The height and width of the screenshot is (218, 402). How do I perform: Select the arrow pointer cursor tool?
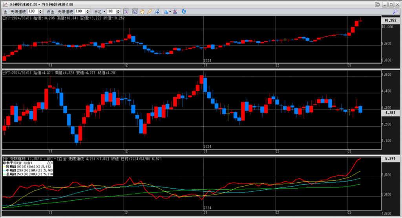135,12
